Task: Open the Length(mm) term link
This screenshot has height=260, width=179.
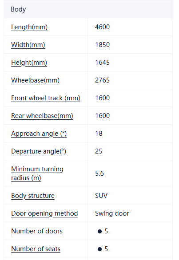Action: 29,27
